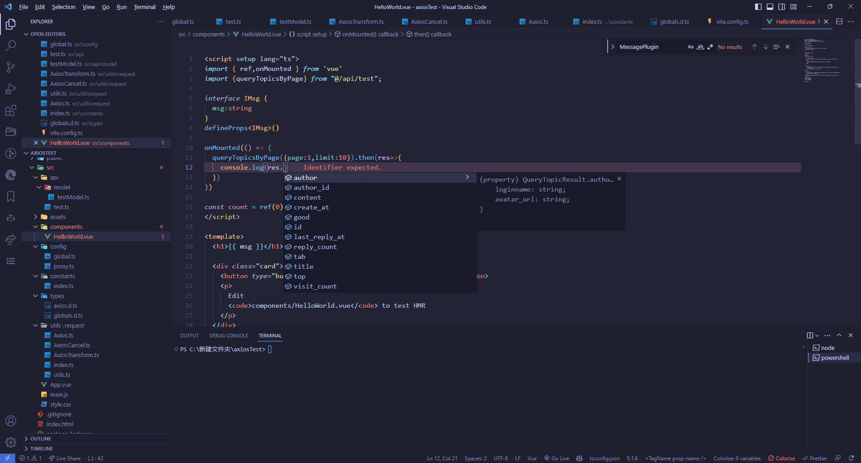Collapse the src folder
Screen dimensions: 861x463
pyautogui.click(x=32, y=167)
